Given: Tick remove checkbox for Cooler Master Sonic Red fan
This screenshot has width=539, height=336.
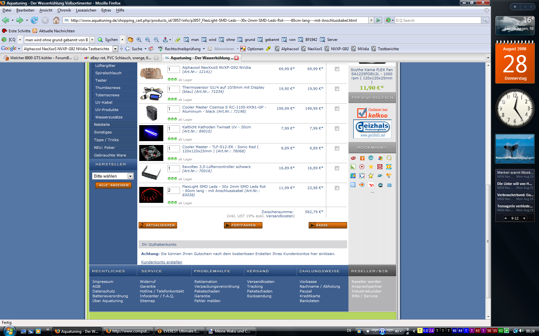Looking at the screenshot, I should (337, 148).
